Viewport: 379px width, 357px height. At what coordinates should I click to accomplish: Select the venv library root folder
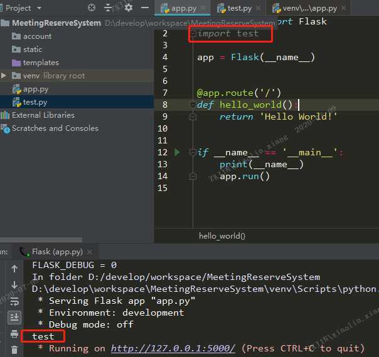pyautogui.click(x=54, y=76)
